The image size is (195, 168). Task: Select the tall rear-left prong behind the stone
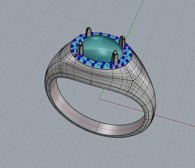[88, 32]
